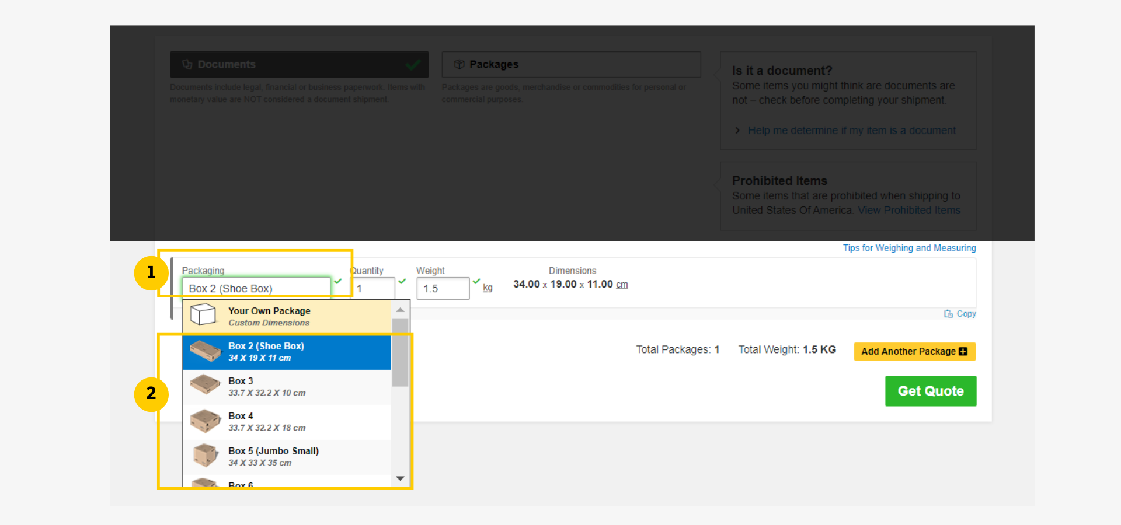Expand the chevron beside Help me determine link
This screenshot has height=525, width=1121.
pyautogui.click(x=737, y=131)
